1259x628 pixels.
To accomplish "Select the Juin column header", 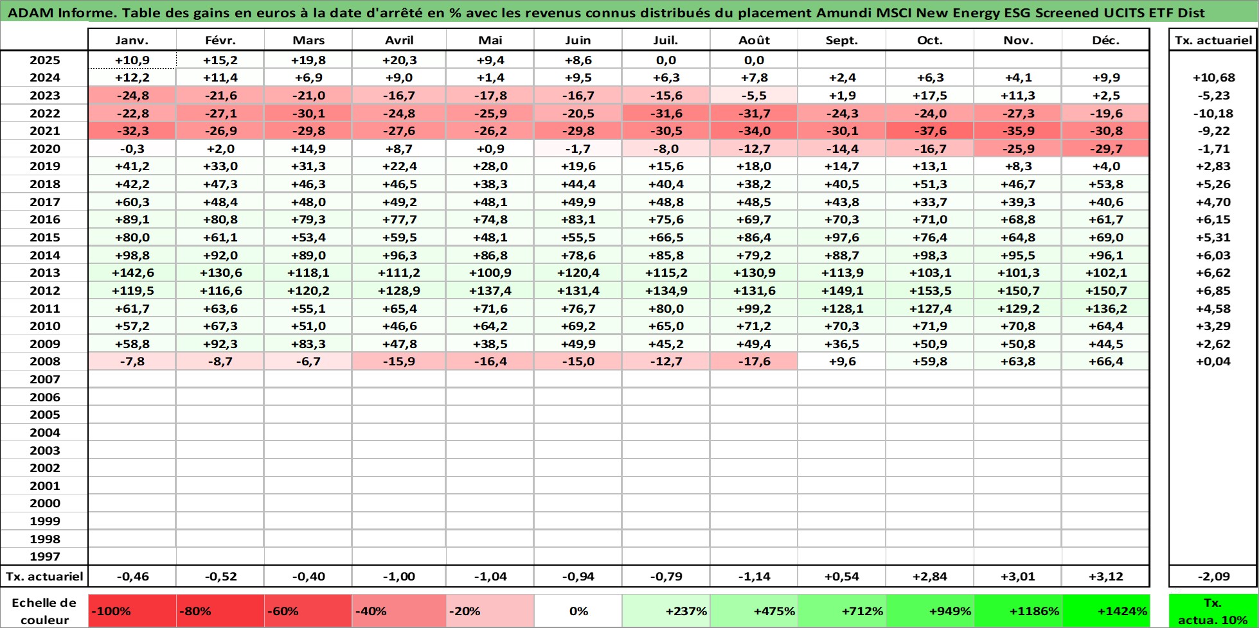I will [578, 40].
